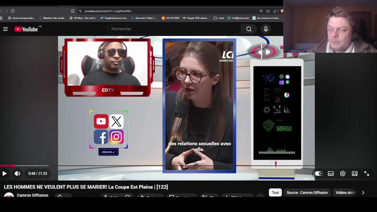Screen dimensions: 377x212
Task: Open the 'HB Ring - See and f...' bookmark
Action: coord(83,18)
